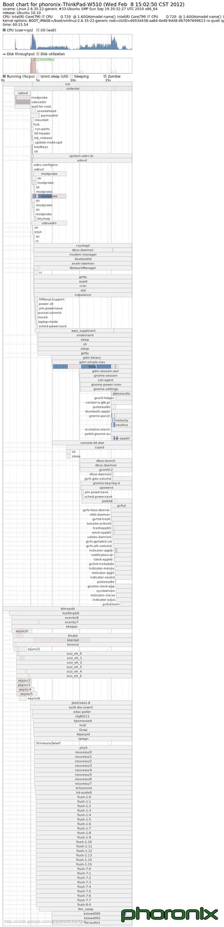
Task: Click the plymouthd process label
Action: tap(49, 115)
